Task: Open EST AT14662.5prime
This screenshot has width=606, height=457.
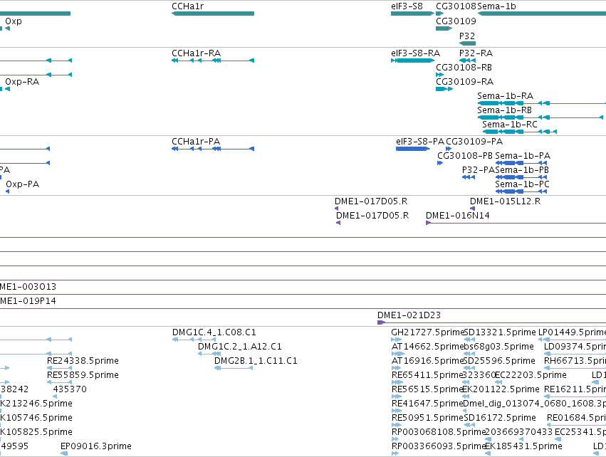Action: (x=398, y=354)
